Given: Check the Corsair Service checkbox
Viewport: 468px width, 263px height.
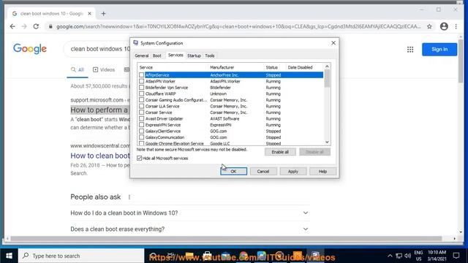Looking at the screenshot, I should (141, 113).
